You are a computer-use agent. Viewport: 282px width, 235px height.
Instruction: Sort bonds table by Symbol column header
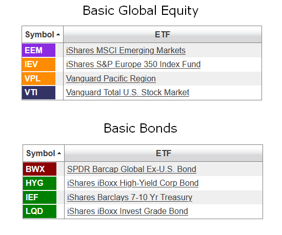(44, 153)
